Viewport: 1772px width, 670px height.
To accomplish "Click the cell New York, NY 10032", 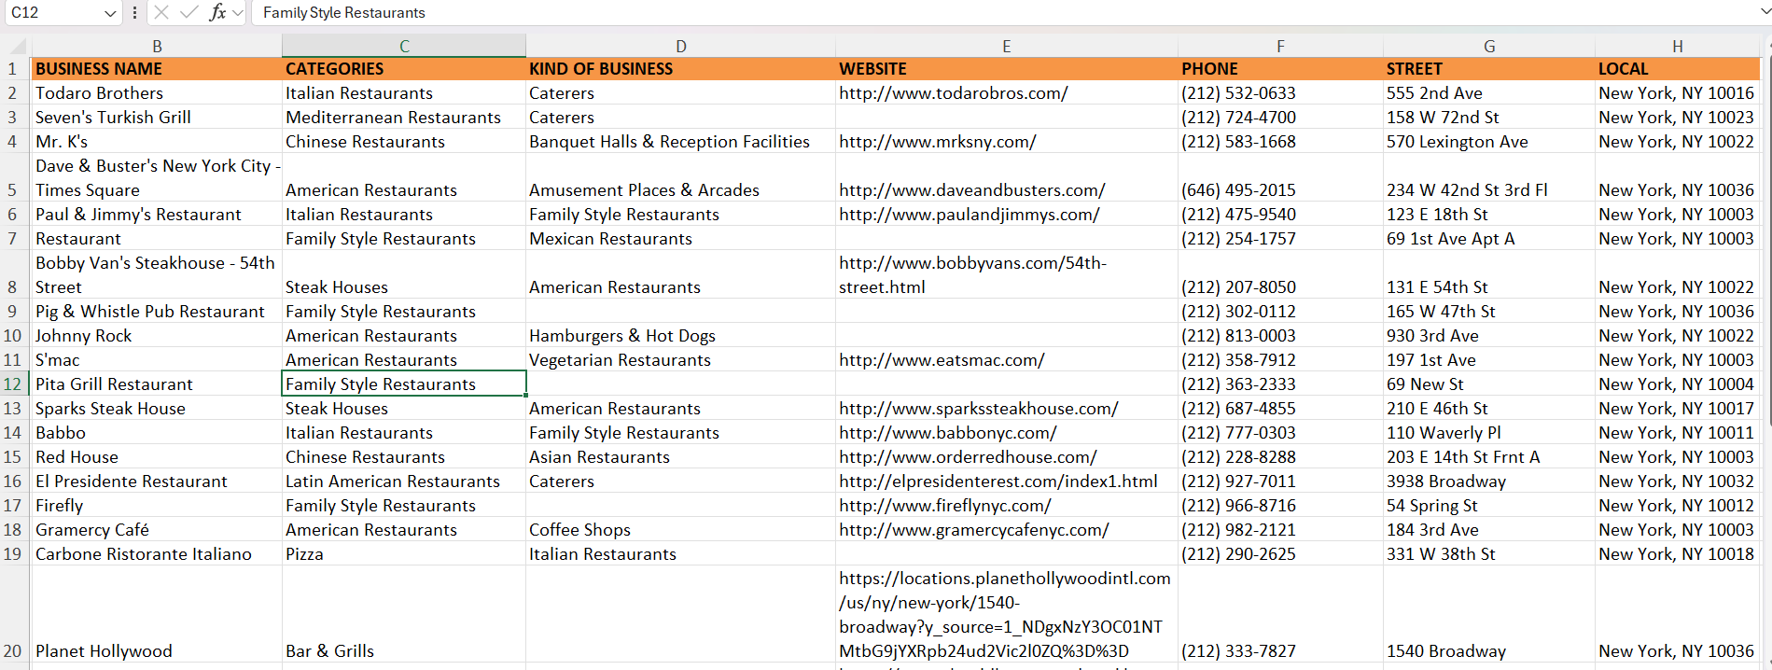I will (x=1678, y=481).
